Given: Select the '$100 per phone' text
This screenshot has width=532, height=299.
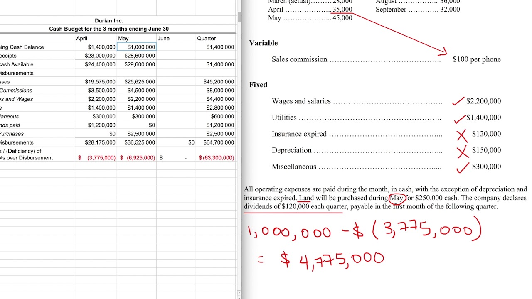Looking at the screenshot, I should tap(477, 59).
